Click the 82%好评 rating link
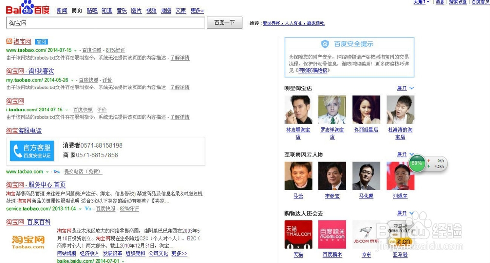The width and height of the screenshot is (490, 263). coord(129,208)
